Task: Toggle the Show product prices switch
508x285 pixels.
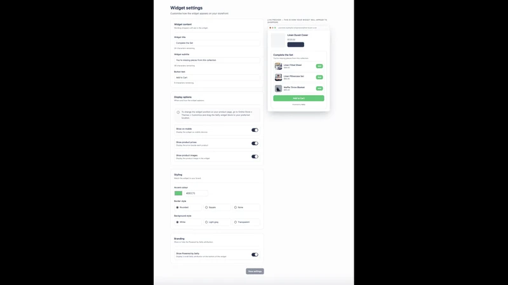Action: (x=255, y=143)
